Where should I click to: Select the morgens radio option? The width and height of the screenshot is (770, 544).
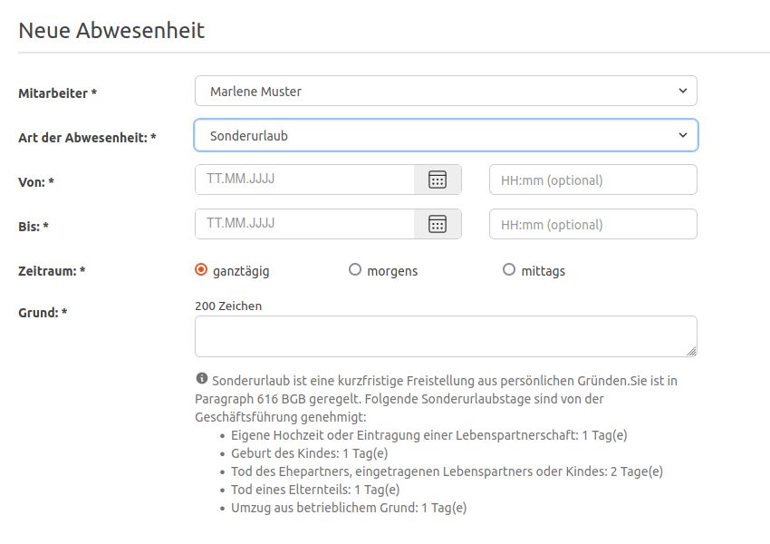(354, 270)
